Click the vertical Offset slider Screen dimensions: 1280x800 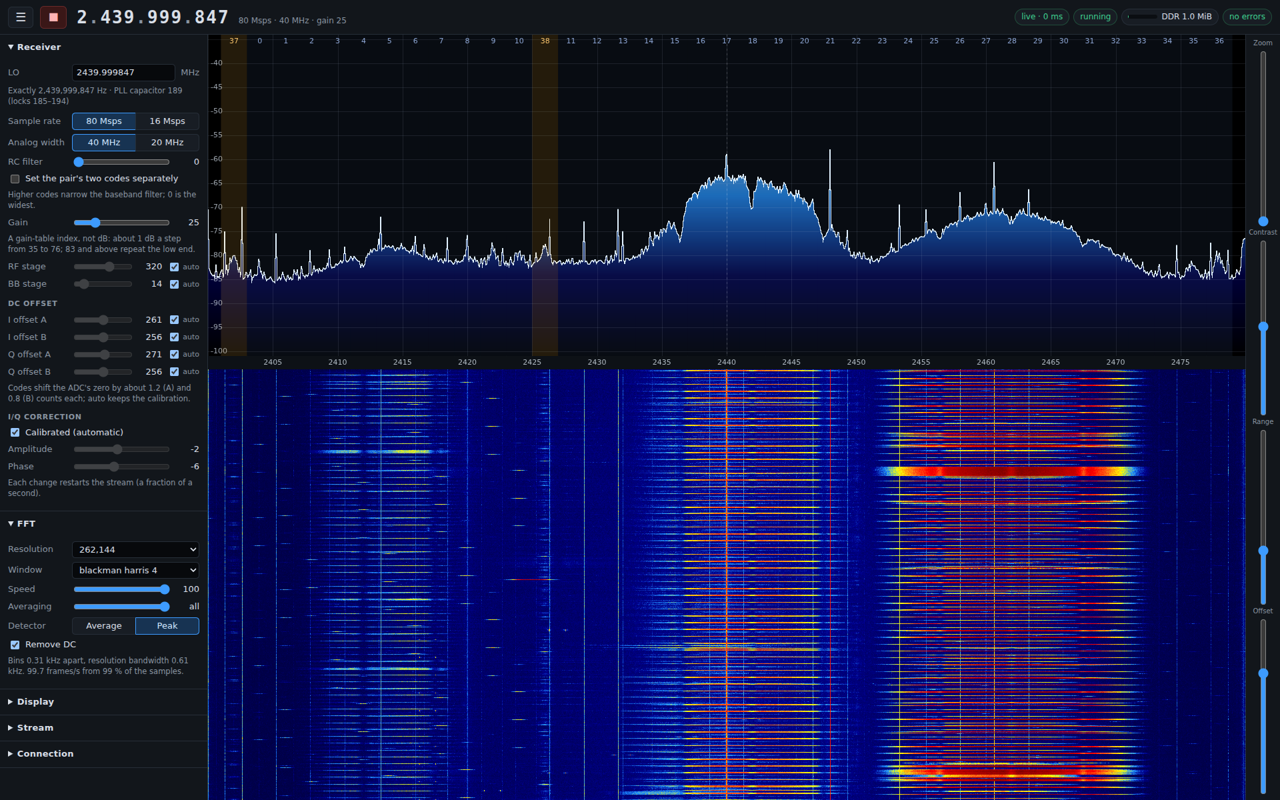coord(1263,706)
